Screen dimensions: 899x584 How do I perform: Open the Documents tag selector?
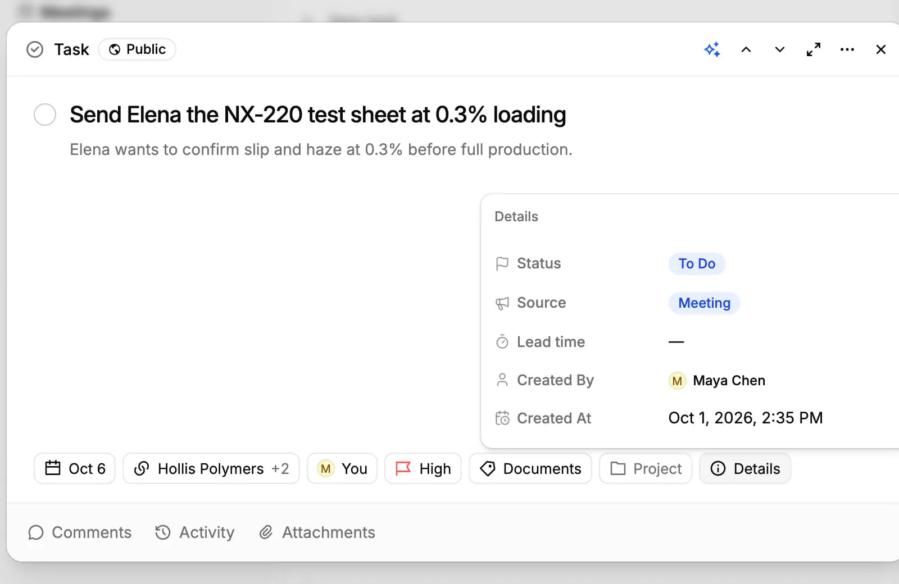(530, 468)
